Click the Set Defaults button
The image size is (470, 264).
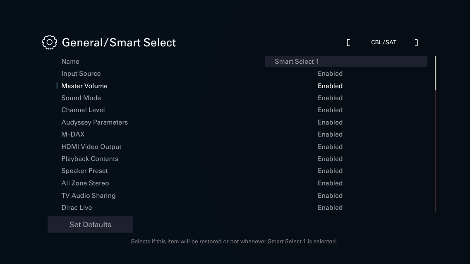(90, 224)
